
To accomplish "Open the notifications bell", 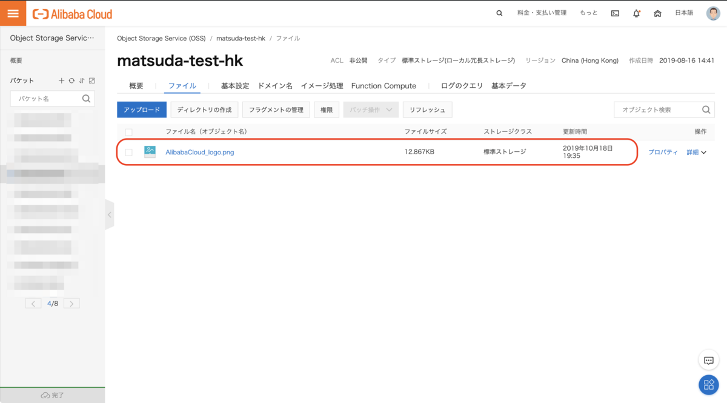I will click(x=636, y=13).
